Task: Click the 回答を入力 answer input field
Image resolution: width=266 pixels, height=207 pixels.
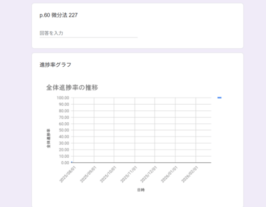Action: click(x=88, y=33)
